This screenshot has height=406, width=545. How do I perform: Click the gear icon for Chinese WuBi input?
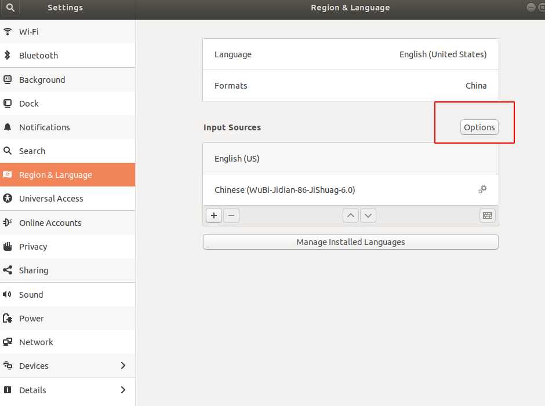[x=482, y=189]
